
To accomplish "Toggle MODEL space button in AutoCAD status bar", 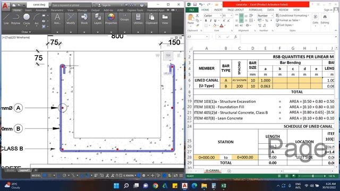I will point(36,176).
